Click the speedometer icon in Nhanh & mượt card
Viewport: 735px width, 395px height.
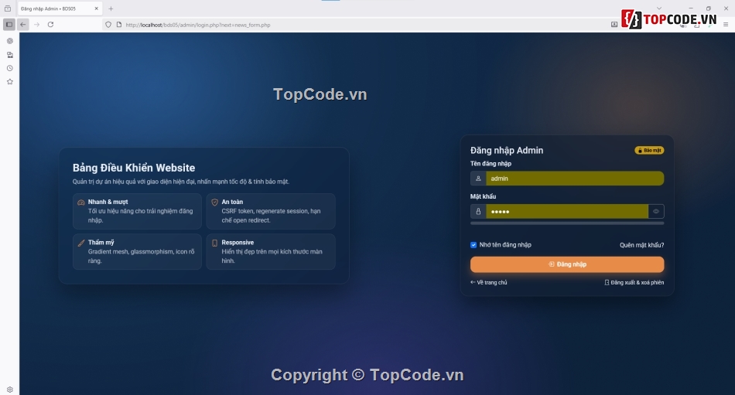[x=81, y=203]
